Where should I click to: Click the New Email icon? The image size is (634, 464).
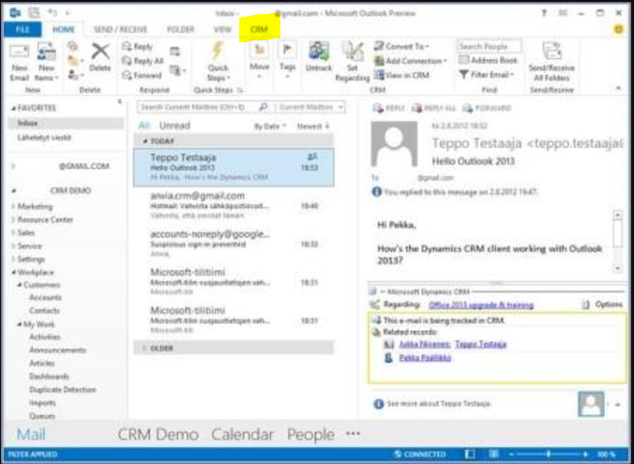(x=19, y=52)
